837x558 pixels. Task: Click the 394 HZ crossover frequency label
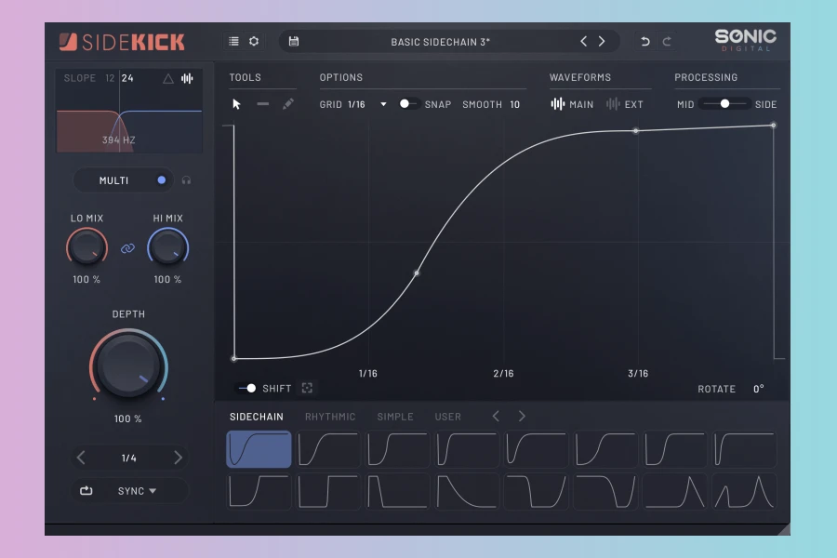tap(118, 139)
